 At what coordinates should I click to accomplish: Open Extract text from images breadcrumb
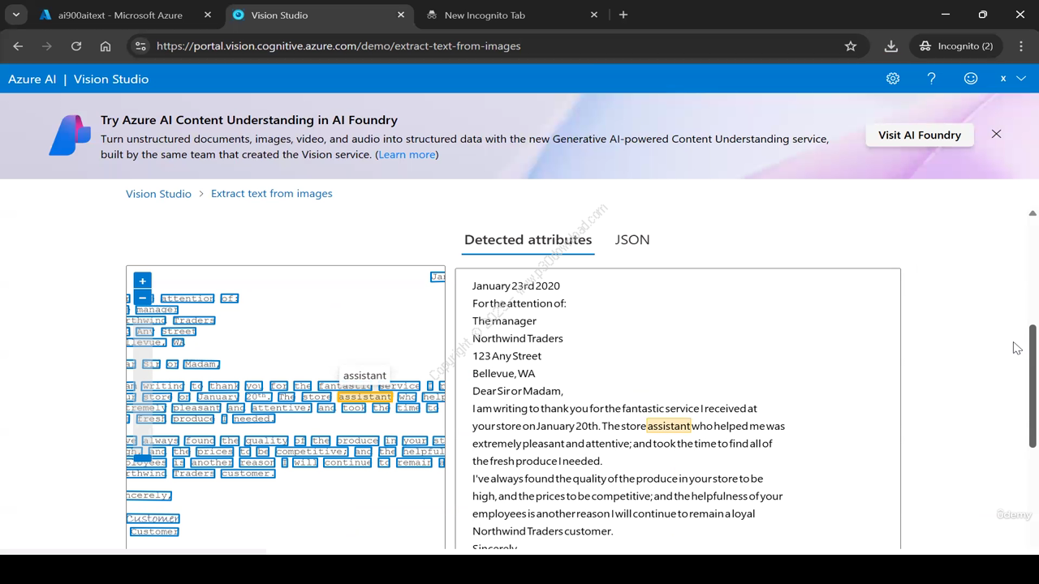[x=271, y=193]
